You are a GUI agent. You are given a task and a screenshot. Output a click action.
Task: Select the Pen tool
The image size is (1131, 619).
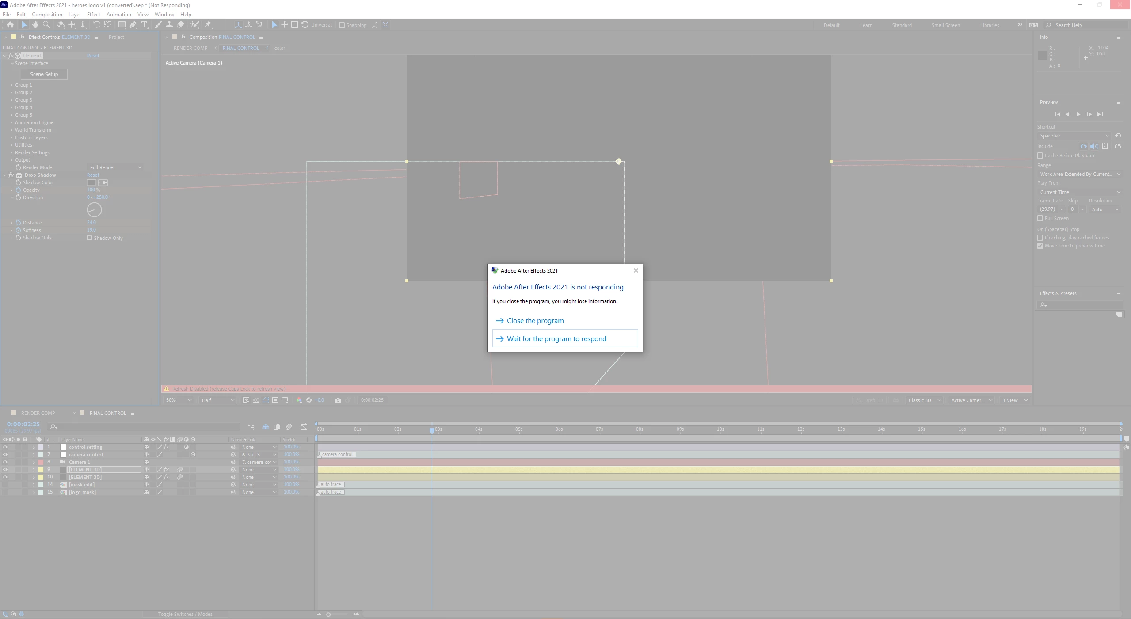pos(133,25)
